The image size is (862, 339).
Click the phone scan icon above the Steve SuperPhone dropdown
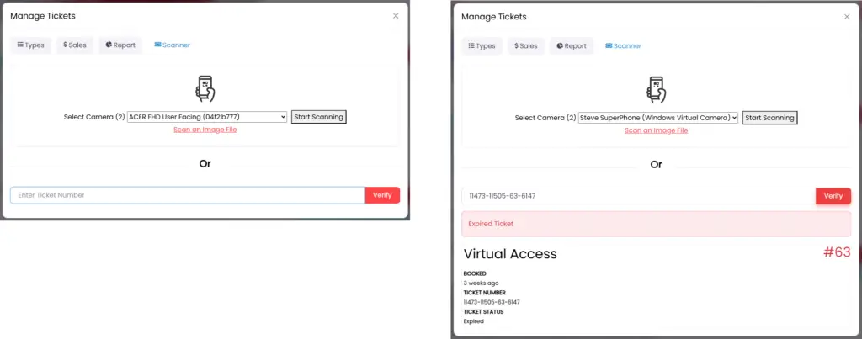click(656, 89)
